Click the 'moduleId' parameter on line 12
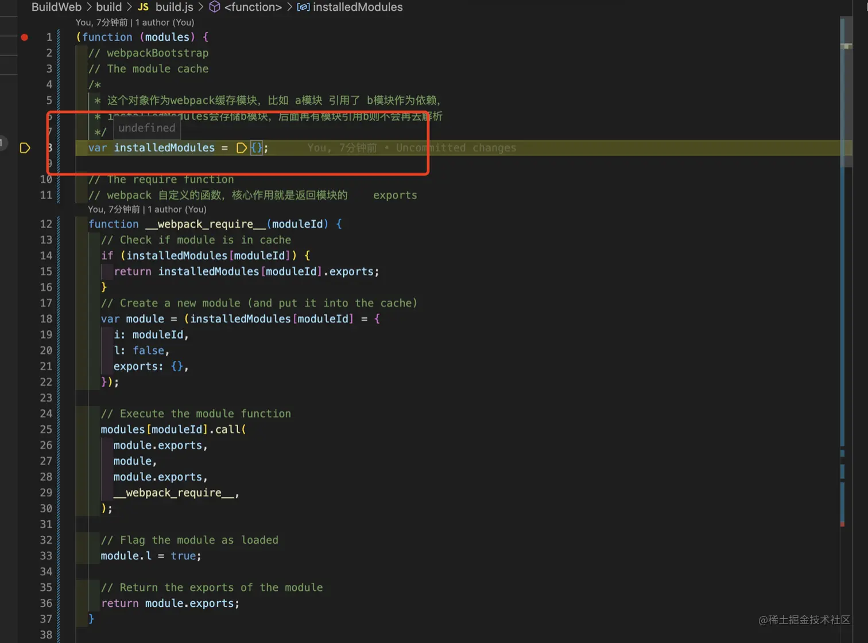Image resolution: width=868 pixels, height=643 pixels. [297, 224]
